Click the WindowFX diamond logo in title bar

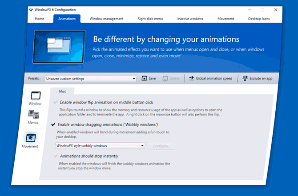pyautogui.click(x=31, y=10)
